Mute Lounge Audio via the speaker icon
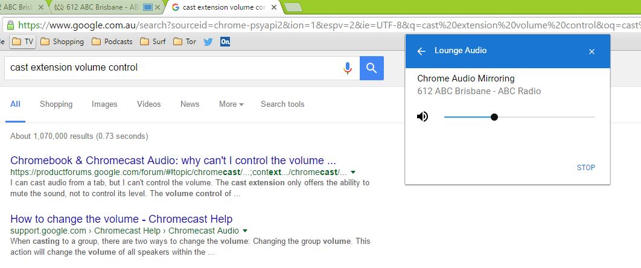 click(423, 117)
